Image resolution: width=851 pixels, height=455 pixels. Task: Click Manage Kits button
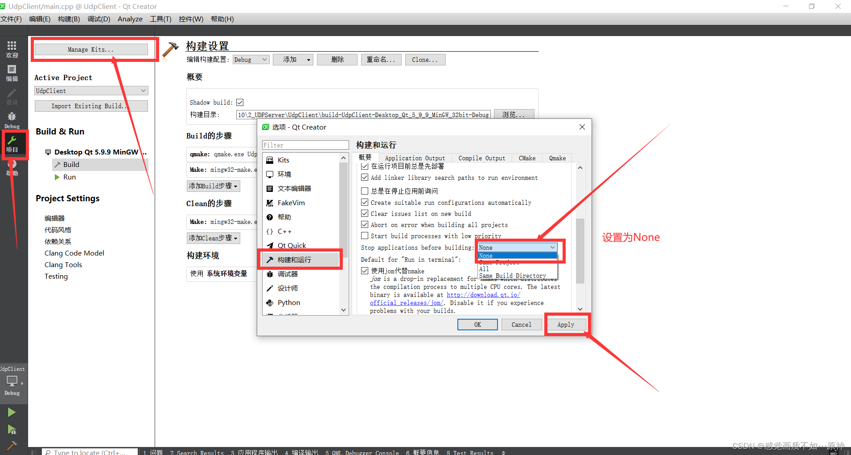click(x=91, y=49)
